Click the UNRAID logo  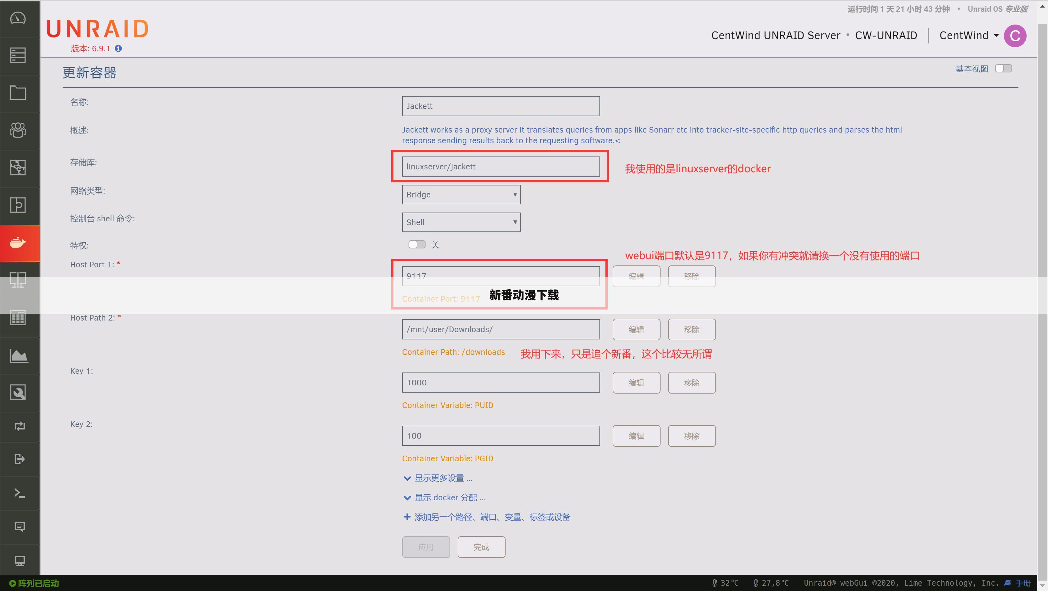[x=98, y=29]
